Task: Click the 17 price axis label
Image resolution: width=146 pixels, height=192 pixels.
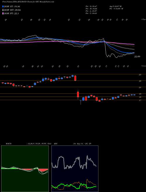Action: point(140,100)
